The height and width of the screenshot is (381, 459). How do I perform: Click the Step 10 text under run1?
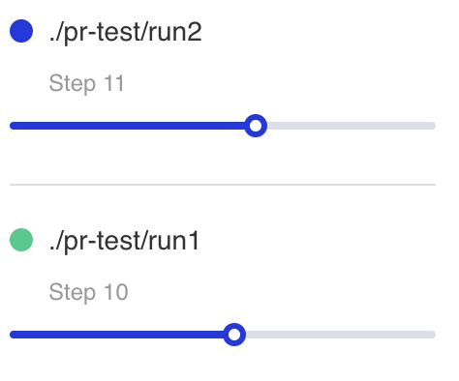[x=88, y=292]
